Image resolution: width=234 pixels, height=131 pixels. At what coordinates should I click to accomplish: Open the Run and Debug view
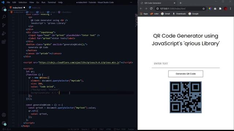[4, 33]
